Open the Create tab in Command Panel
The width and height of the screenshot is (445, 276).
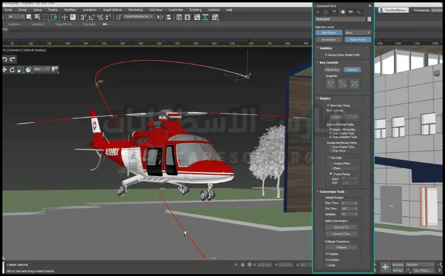point(318,12)
